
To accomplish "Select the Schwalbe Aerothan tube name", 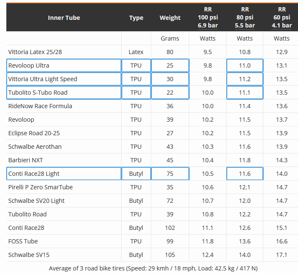I will pyautogui.click(x=35, y=147).
